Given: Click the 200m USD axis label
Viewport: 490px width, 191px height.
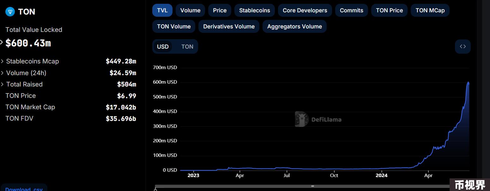Looking at the screenshot, I should tap(165, 141).
